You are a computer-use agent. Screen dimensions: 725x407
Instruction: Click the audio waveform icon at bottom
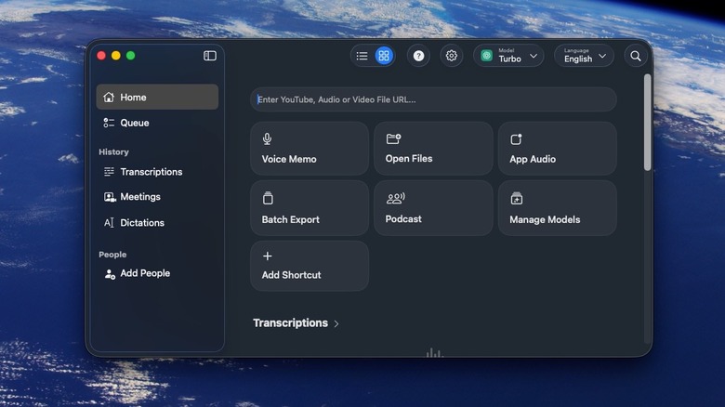(x=434, y=353)
